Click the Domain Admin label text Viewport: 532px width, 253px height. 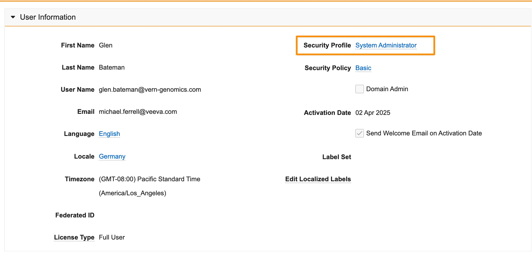pos(387,89)
